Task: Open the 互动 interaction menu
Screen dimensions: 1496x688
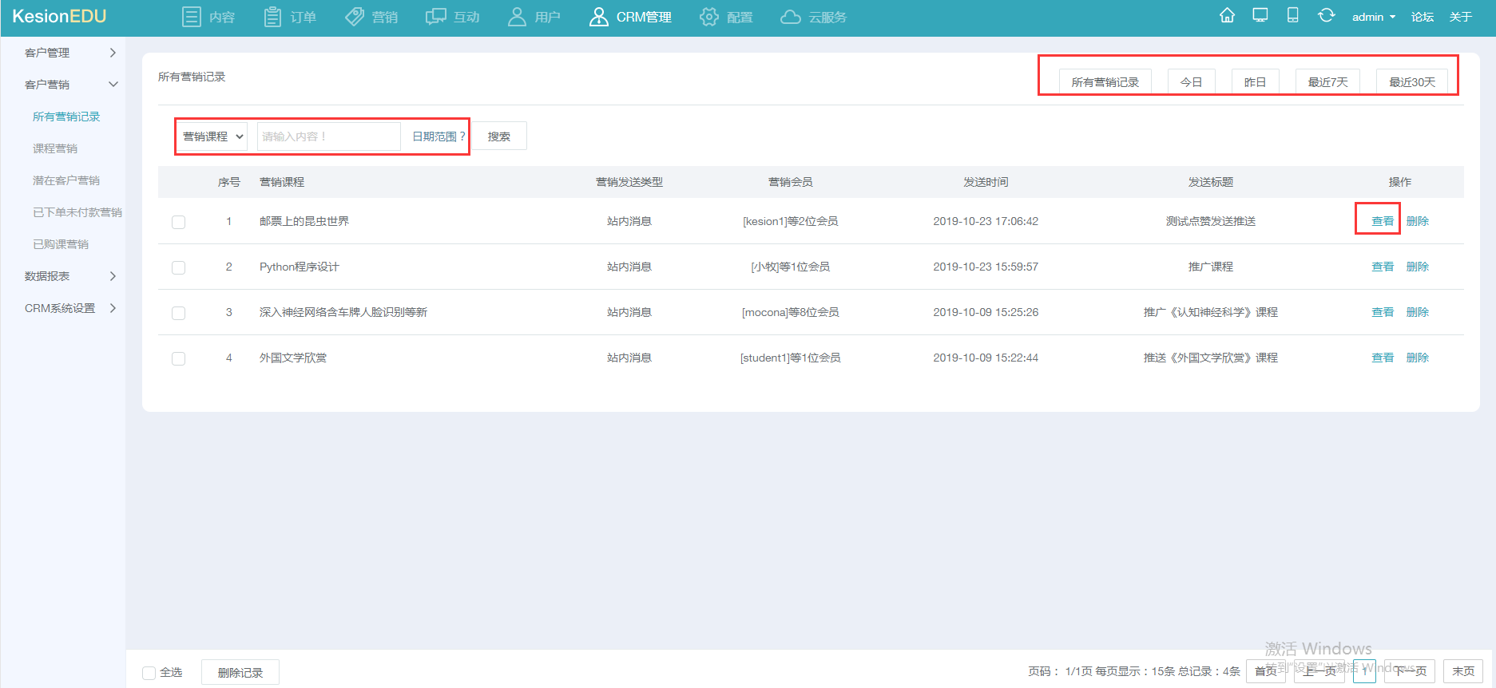Action: click(x=453, y=17)
